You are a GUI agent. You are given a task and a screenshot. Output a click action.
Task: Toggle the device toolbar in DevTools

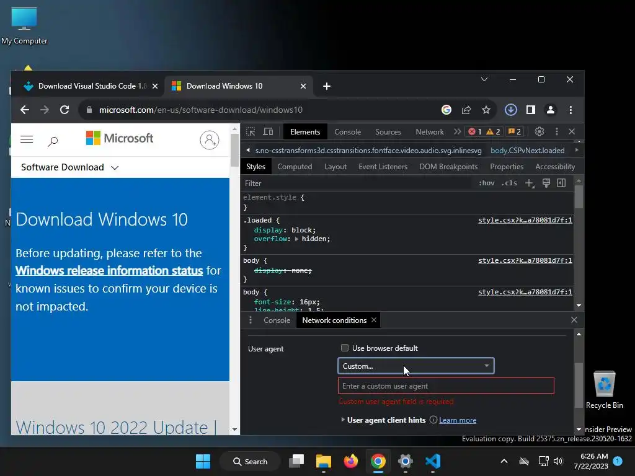tap(268, 131)
